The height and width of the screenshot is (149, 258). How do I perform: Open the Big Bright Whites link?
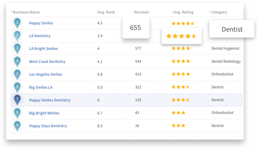point(44,113)
